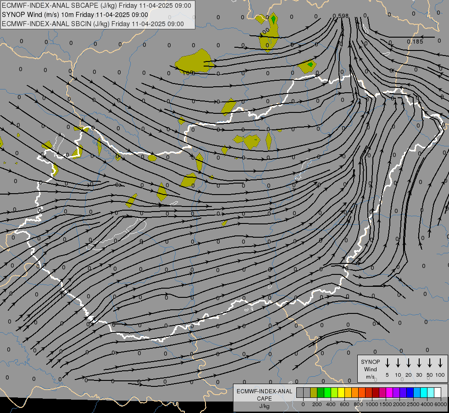Click the white swatch ending the CAPE scale
449x413 pixels.
point(438,393)
